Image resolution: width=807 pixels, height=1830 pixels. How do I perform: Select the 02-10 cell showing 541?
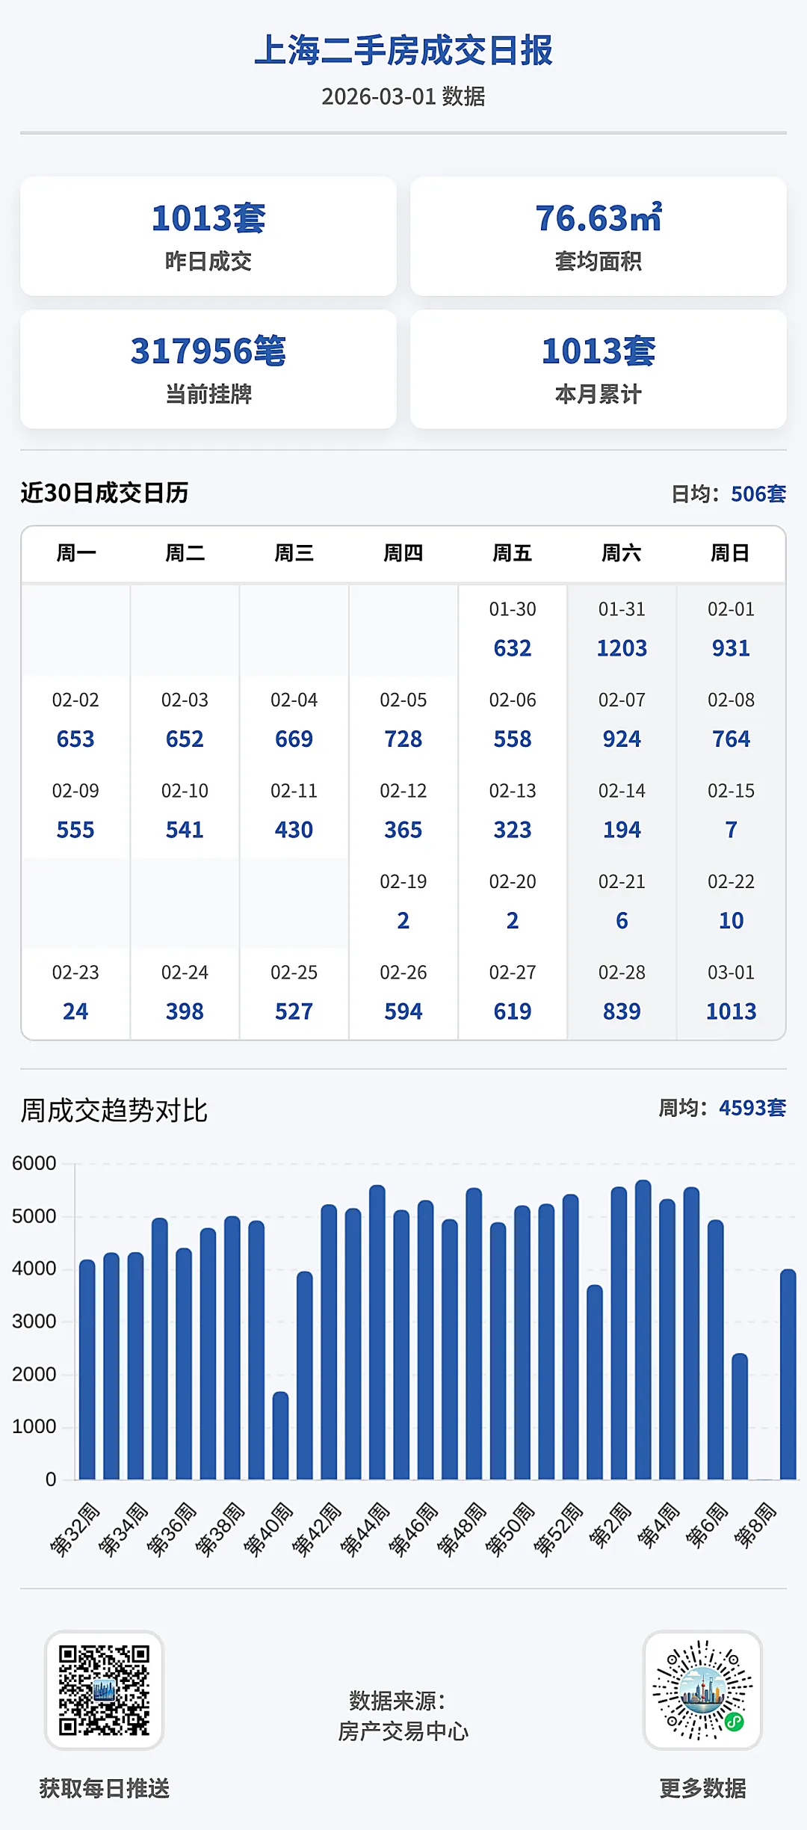tap(185, 812)
